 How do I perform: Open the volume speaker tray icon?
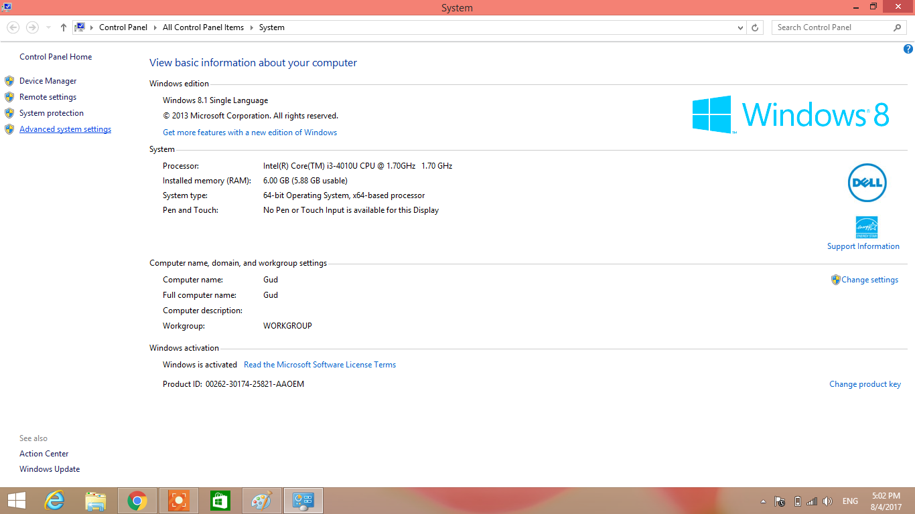(x=827, y=501)
